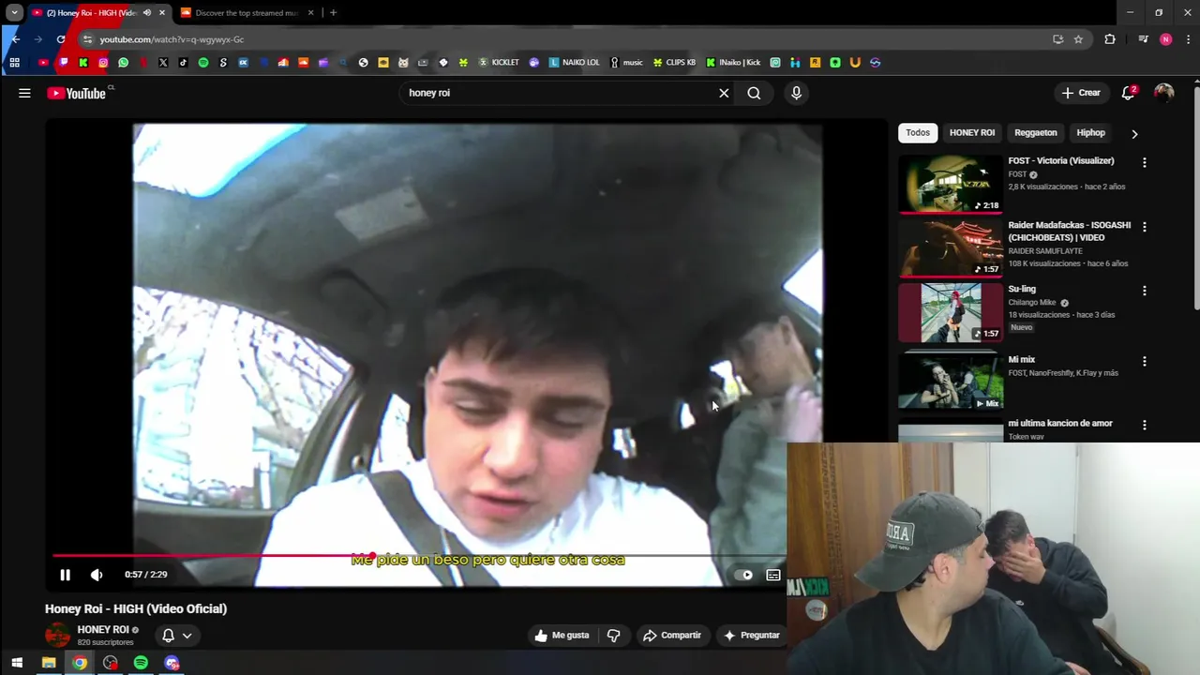Click the dislike thumbs-down button
Image resolution: width=1200 pixels, height=675 pixels.
click(x=613, y=636)
